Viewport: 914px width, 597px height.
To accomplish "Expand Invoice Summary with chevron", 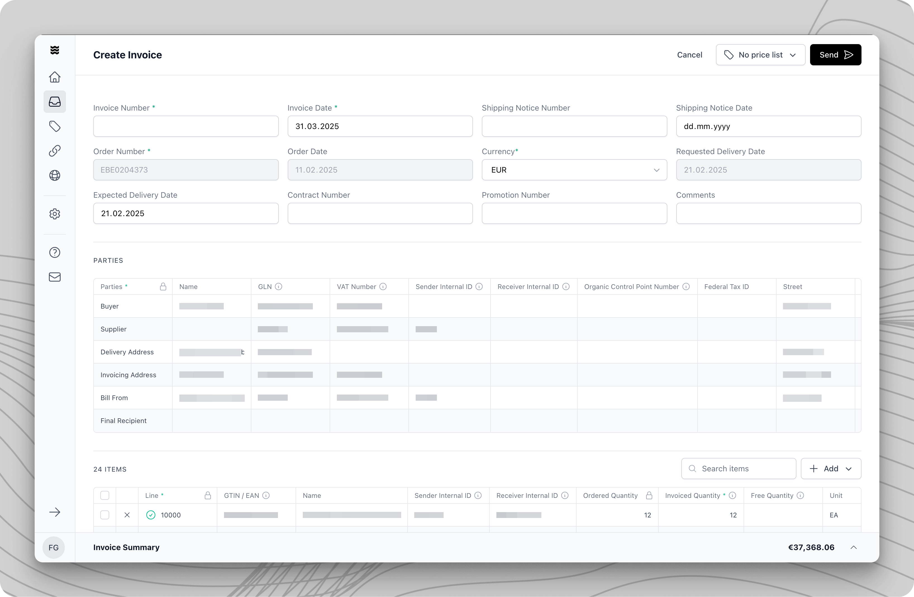I will (x=853, y=548).
